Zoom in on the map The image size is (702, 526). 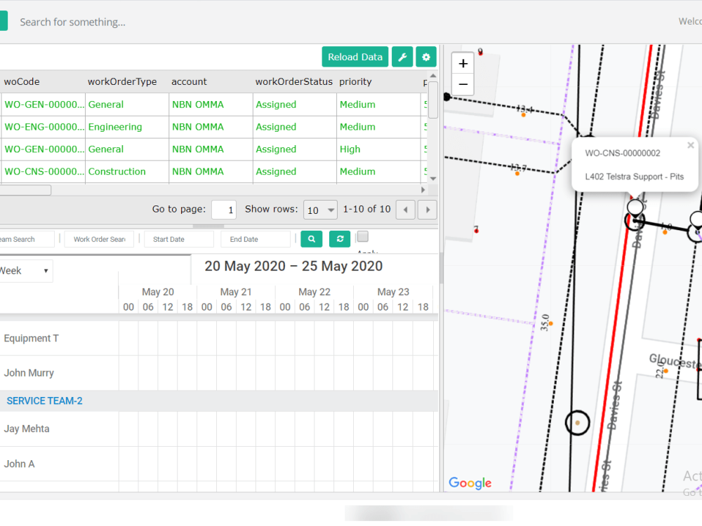click(463, 64)
